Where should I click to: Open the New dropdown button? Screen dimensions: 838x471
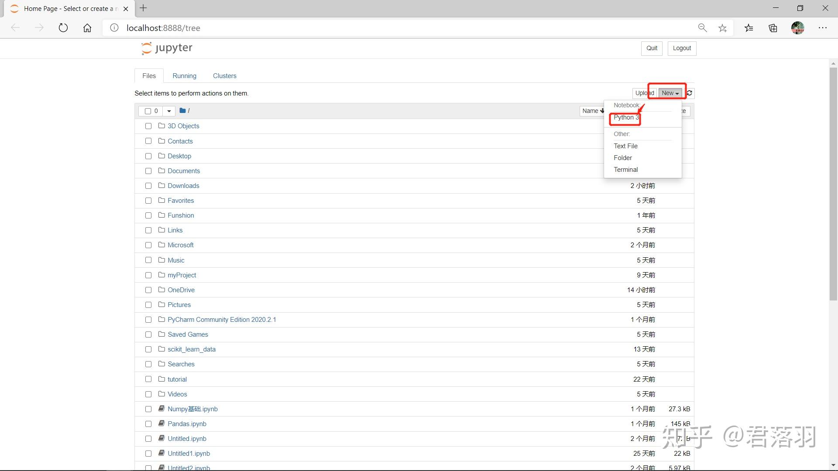tap(670, 93)
